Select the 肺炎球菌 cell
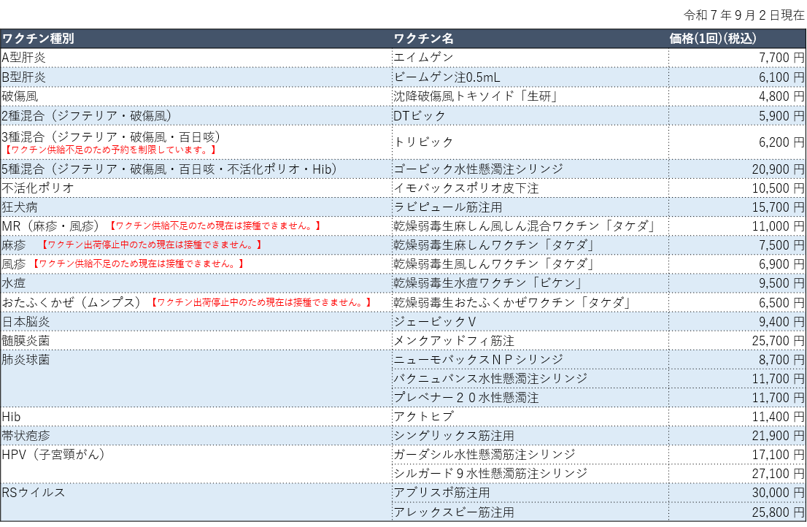 pos(196,379)
